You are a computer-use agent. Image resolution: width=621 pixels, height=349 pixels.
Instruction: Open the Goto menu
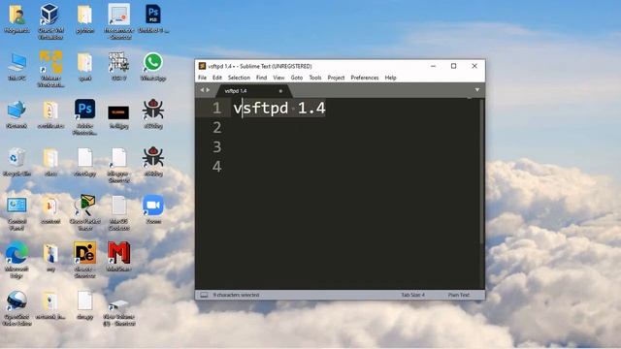[x=297, y=78]
